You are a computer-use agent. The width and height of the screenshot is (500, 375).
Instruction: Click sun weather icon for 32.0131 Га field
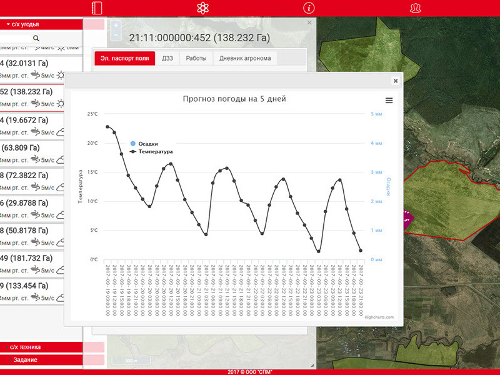pos(61,76)
